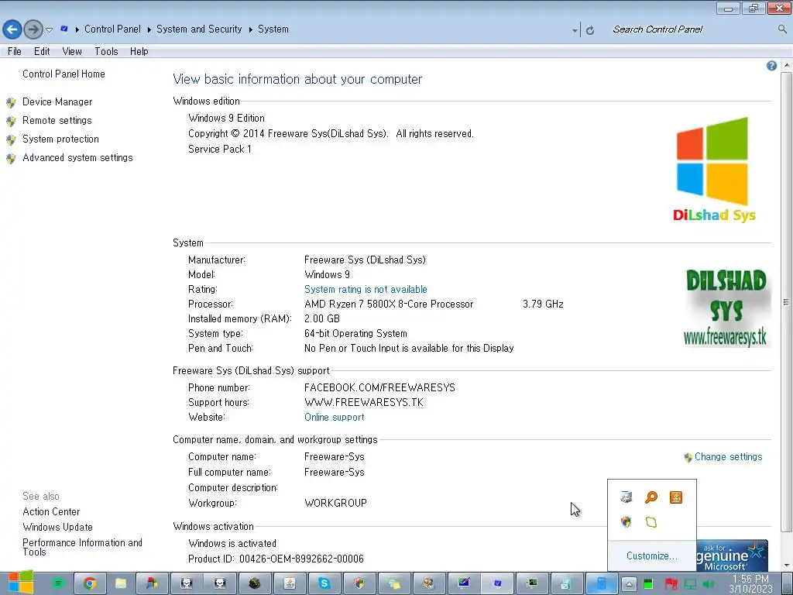Click the device removal tray icon
The width and height of the screenshot is (793, 595).
pos(626,497)
